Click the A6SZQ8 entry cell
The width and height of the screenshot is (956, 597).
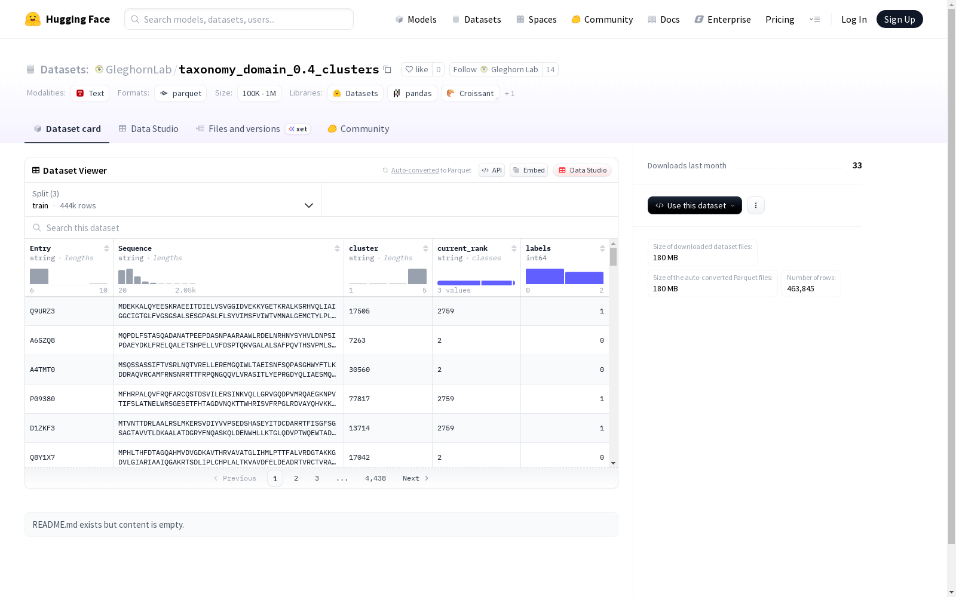coord(69,340)
